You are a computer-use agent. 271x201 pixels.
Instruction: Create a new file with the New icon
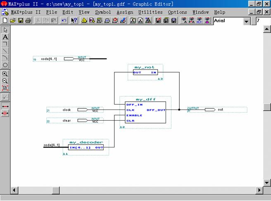5,21
